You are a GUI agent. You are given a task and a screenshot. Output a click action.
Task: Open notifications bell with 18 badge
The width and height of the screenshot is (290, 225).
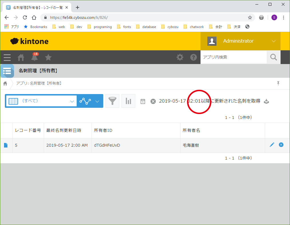(x=34, y=57)
